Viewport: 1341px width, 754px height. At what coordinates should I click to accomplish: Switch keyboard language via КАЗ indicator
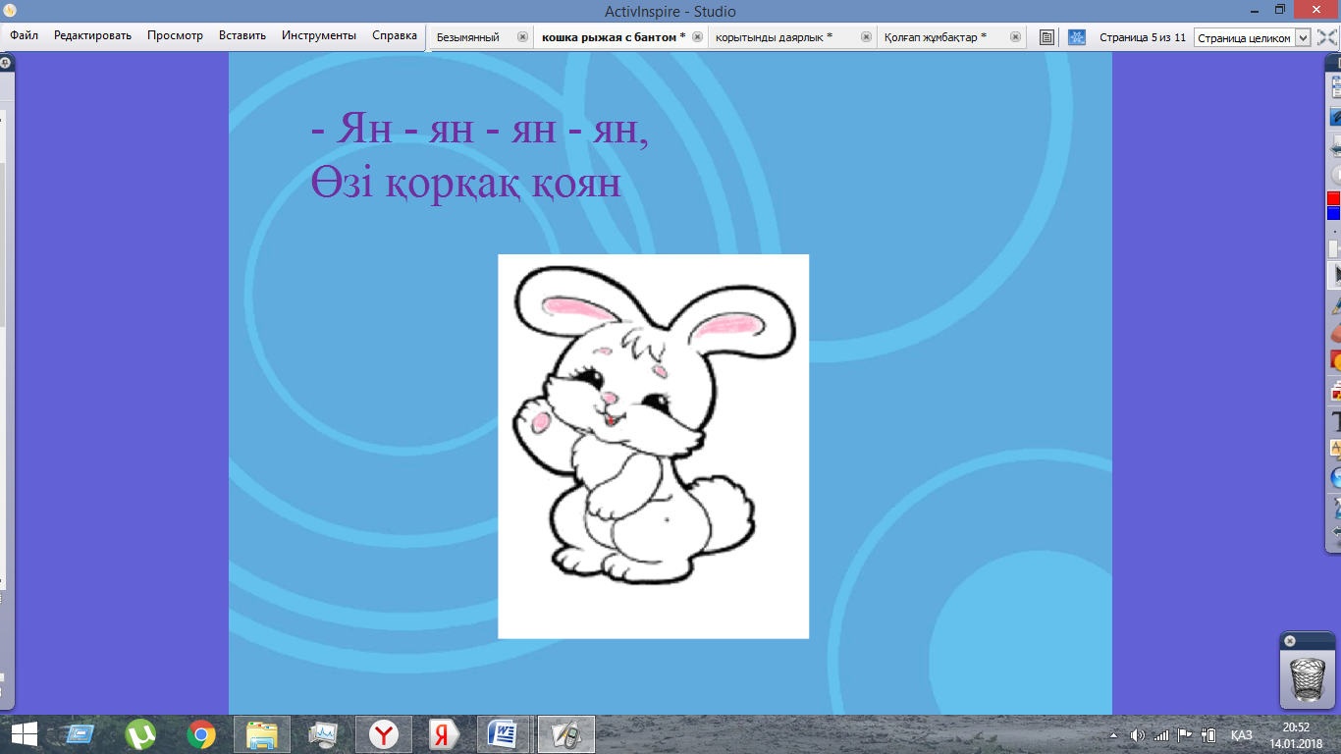[x=1242, y=735]
